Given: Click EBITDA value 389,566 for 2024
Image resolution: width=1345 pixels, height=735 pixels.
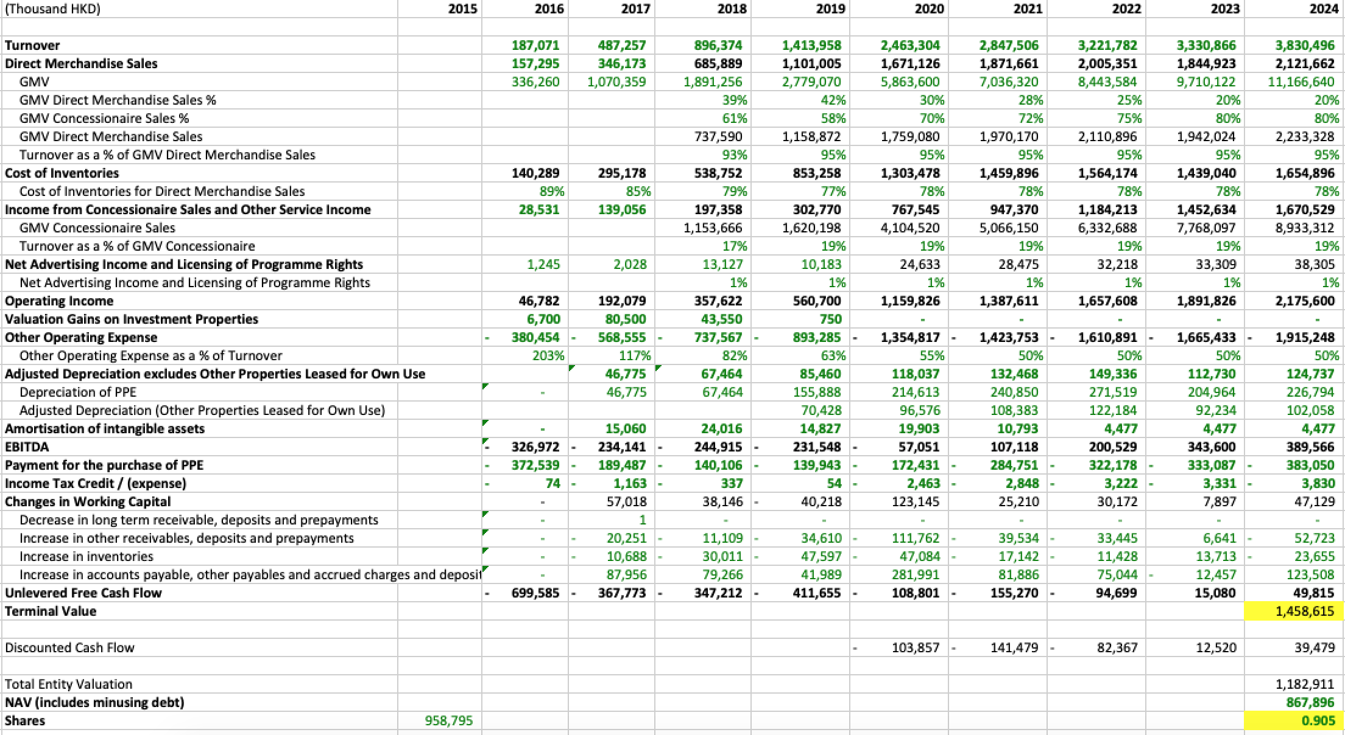Looking at the screenshot, I should 1311,447.
